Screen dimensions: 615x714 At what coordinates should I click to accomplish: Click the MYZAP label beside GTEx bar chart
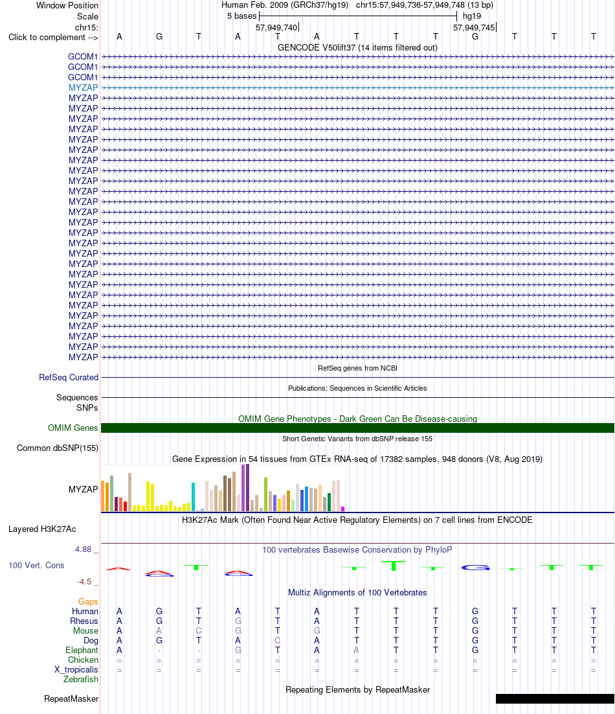(84, 489)
